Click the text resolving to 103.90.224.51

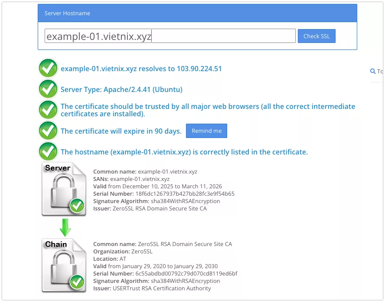(x=141, y=69)
